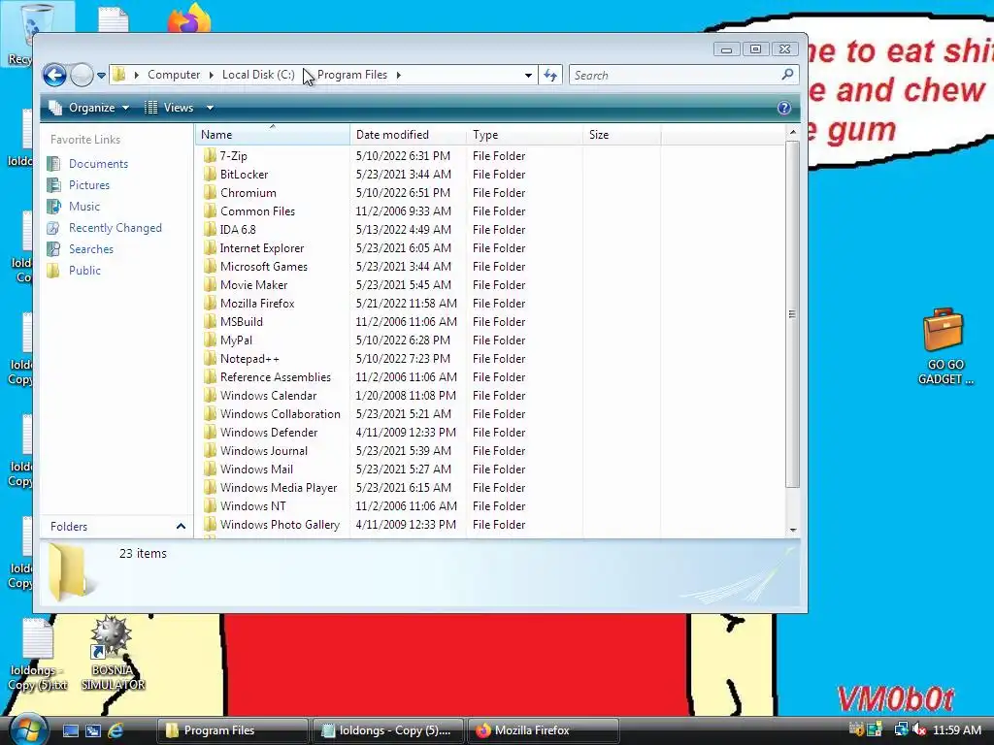
Task: Select Windows Defender folder name
Action: tap(269, 433)
